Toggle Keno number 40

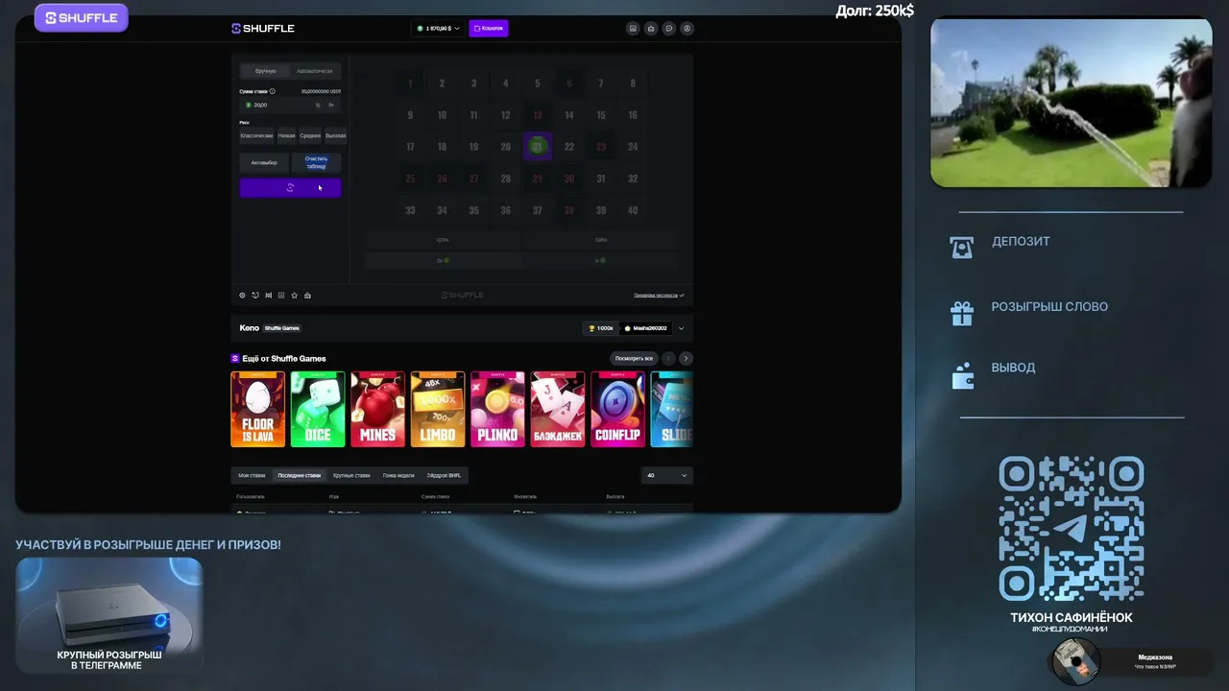tap(633, 210)
